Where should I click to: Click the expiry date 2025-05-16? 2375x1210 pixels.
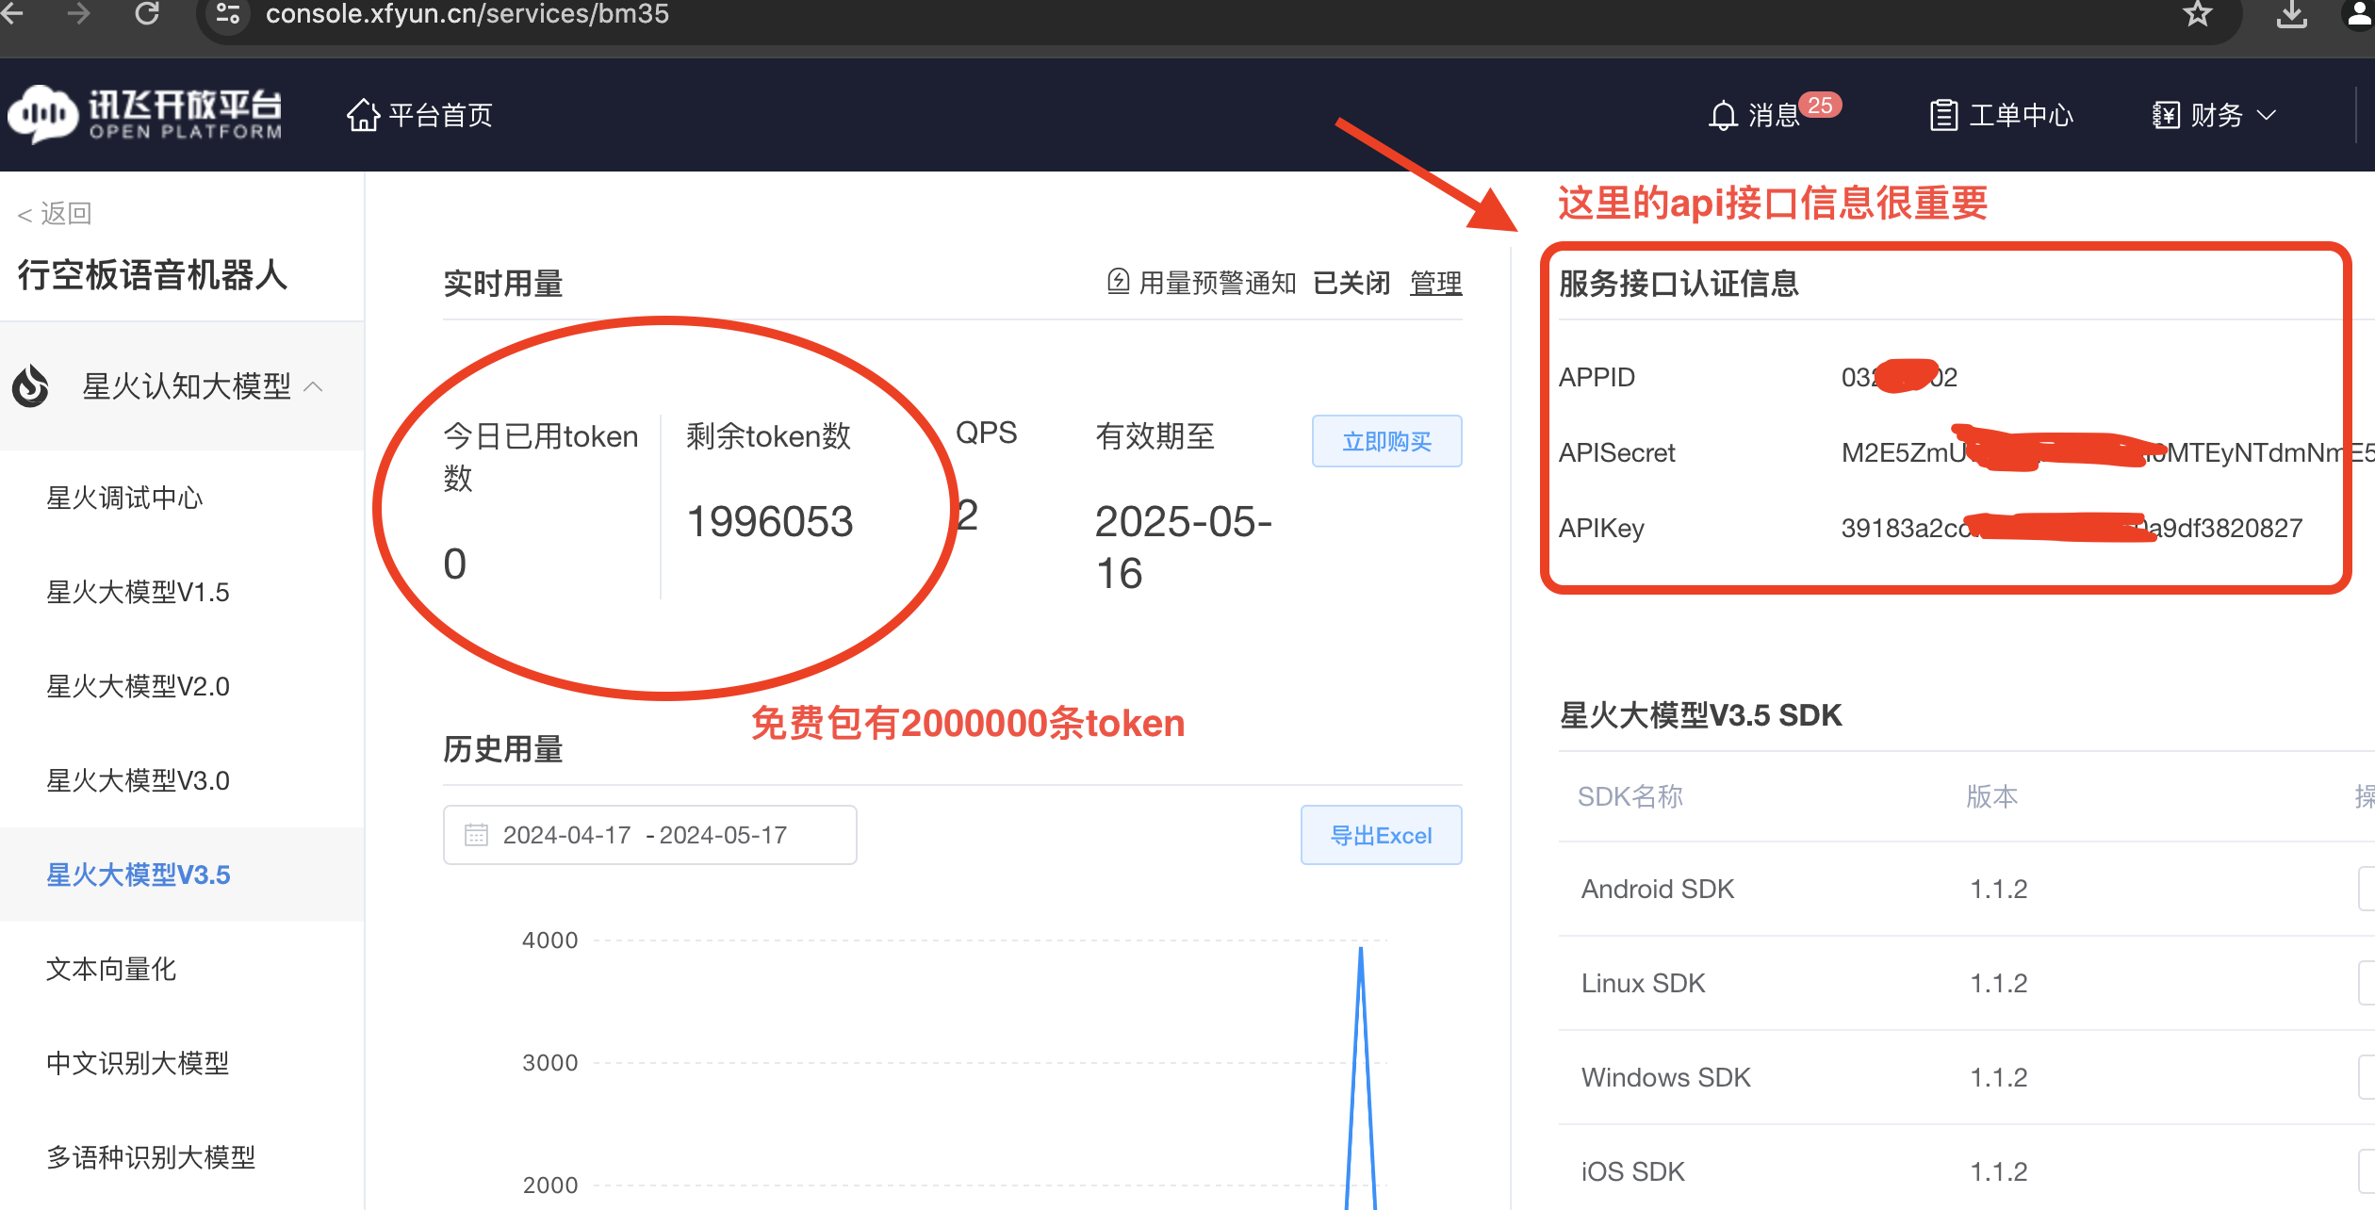pos(1183,548)
